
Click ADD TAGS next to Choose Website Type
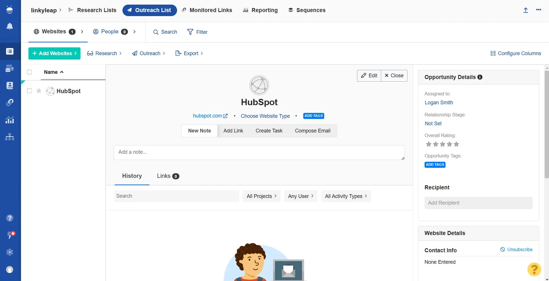pyautogui.click(x=314, y=116)
